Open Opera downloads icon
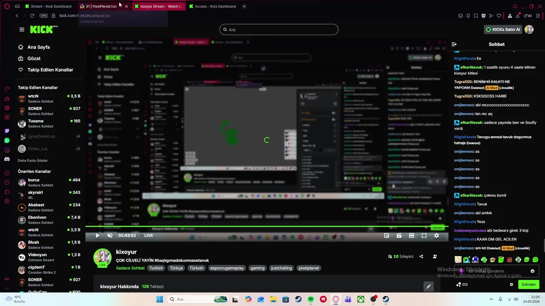 click(518, 16)
